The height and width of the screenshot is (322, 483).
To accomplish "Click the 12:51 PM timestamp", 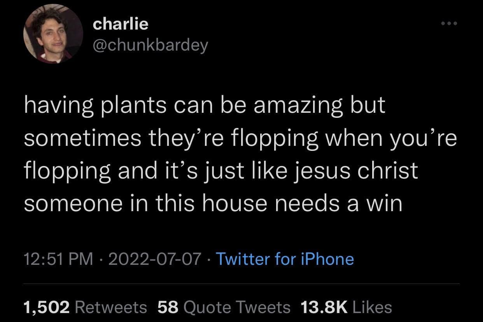I will [x=58, y=259].
